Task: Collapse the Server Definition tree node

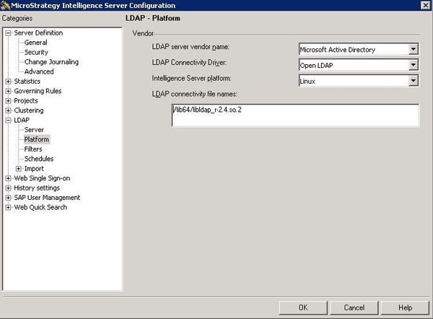Action: (x=8, y=33)
